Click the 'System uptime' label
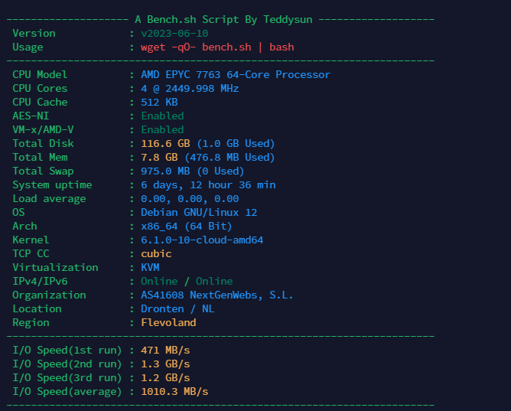 click(52, 185)
